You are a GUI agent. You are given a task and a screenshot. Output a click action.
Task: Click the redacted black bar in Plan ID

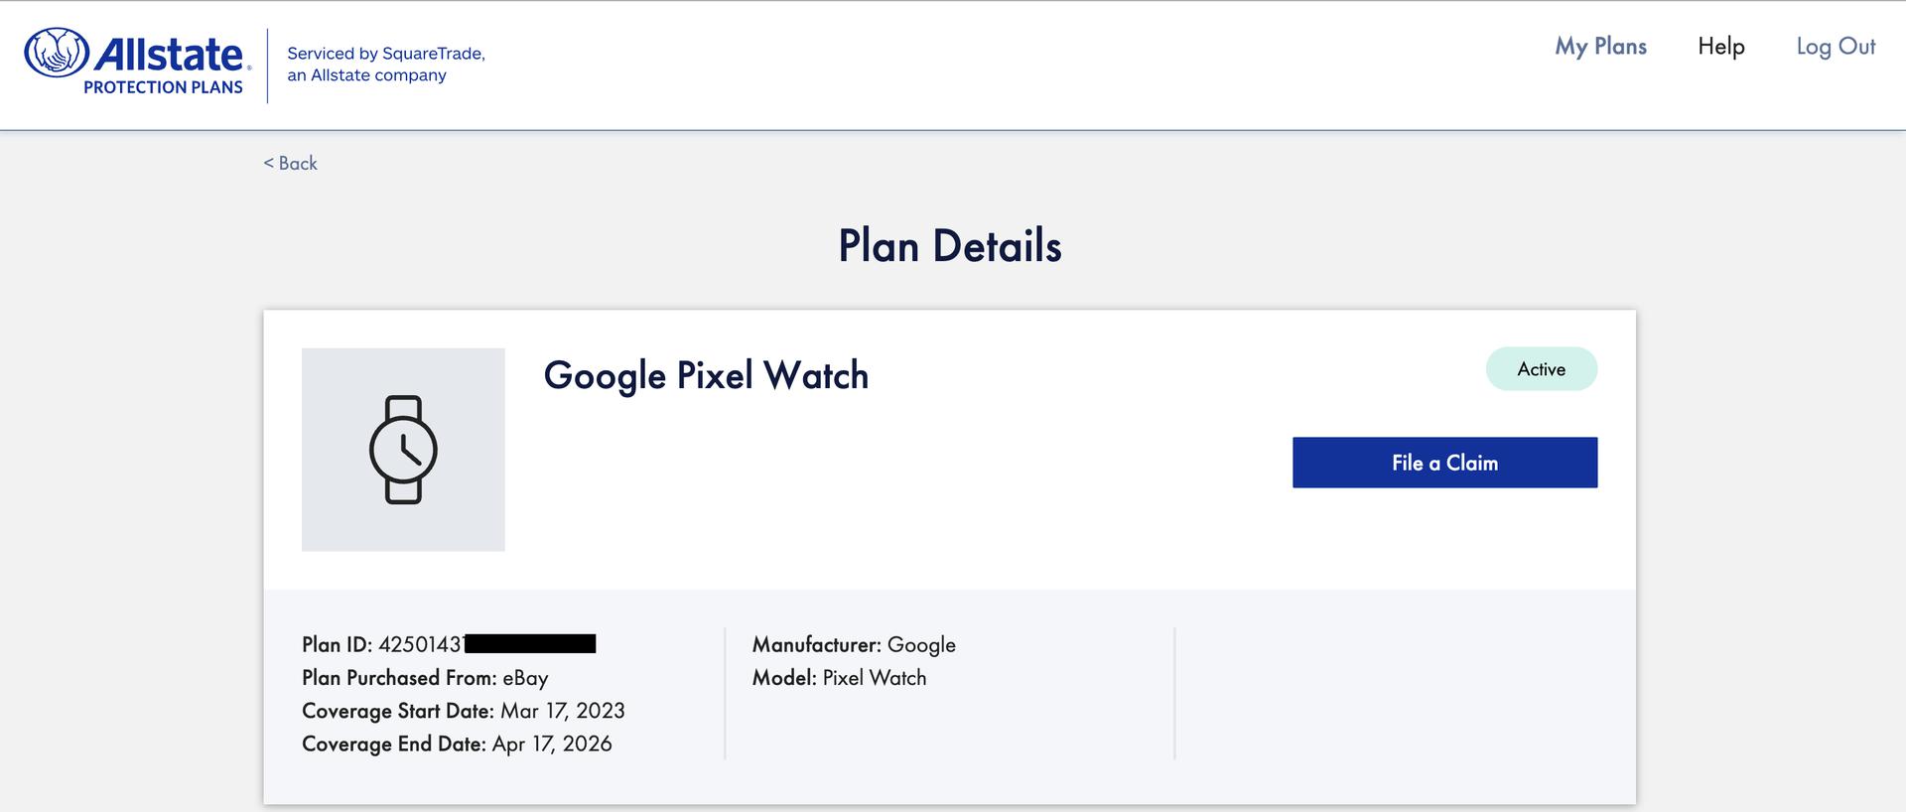(530, 644)
